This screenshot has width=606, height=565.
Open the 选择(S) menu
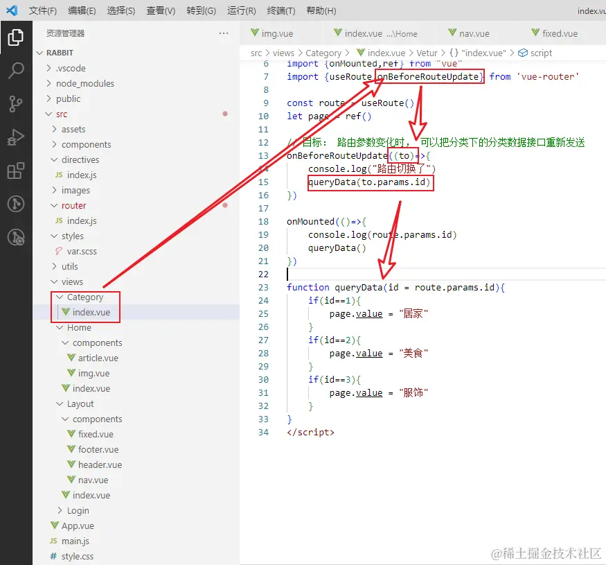tap(121, 10)
